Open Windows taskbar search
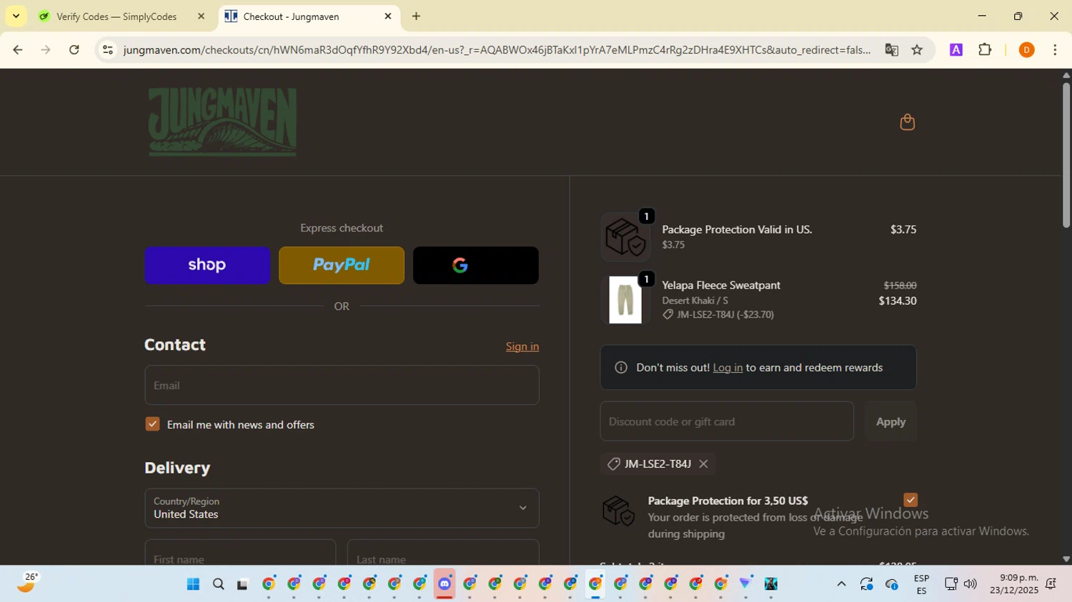 pos(218,584)
